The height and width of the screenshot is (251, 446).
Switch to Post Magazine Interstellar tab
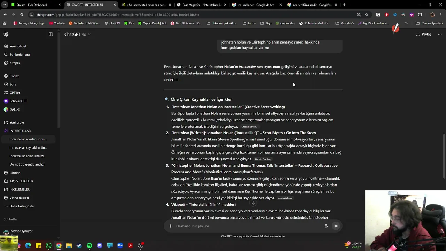(x=201, y=5)
